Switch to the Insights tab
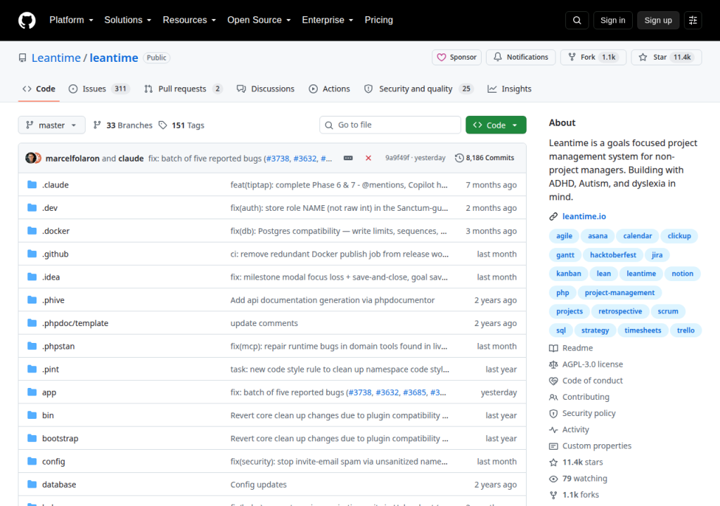This screenshot has height=506, width=720. 509,89
